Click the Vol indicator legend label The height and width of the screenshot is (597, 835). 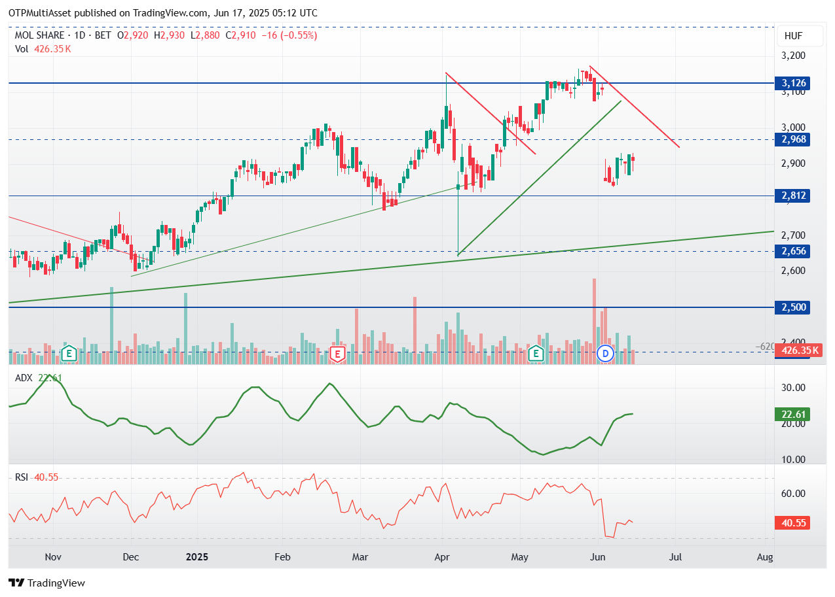pyautogui.click(x=22, y=48)
